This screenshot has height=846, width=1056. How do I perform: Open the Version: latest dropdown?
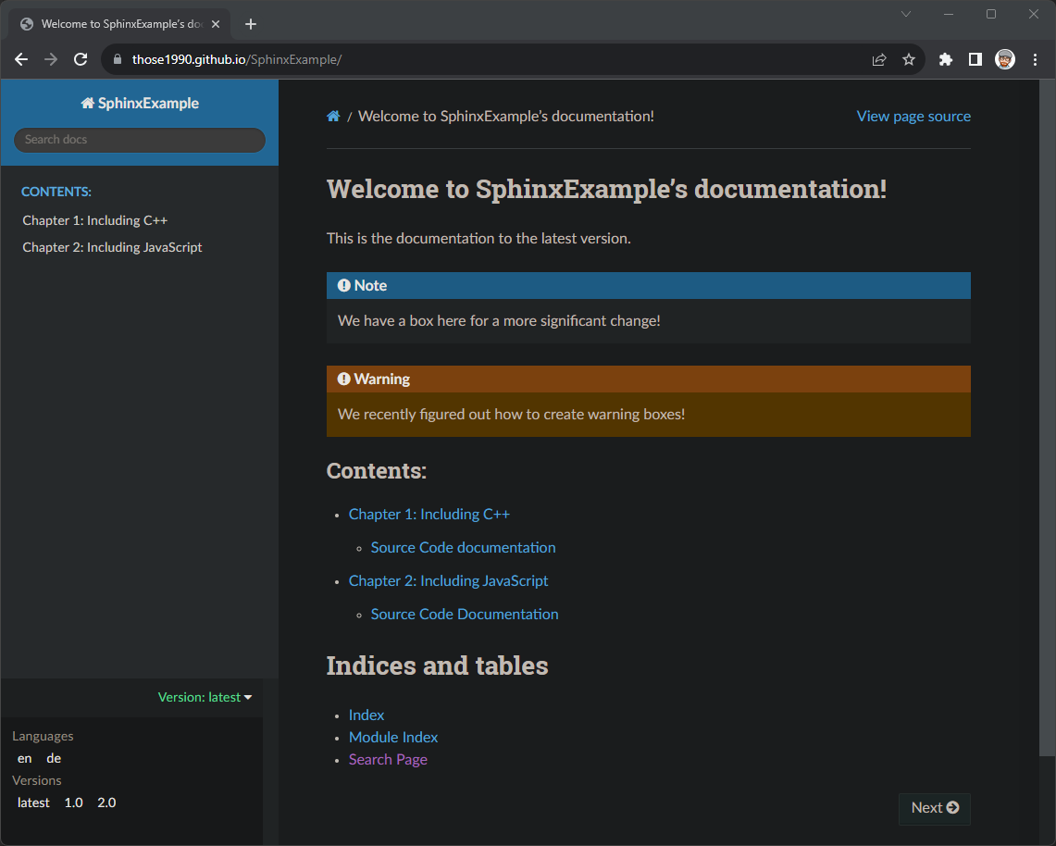coord(205,697)
